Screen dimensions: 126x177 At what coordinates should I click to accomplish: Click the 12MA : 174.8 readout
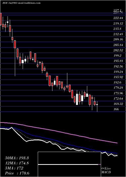tap(17, 163)
